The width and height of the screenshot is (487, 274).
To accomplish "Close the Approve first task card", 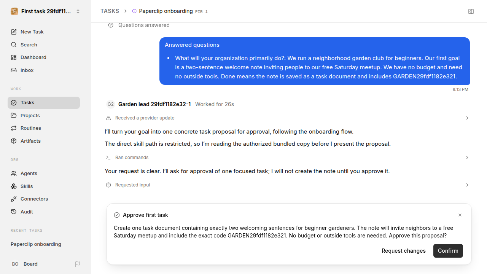I will pos(460,215).
